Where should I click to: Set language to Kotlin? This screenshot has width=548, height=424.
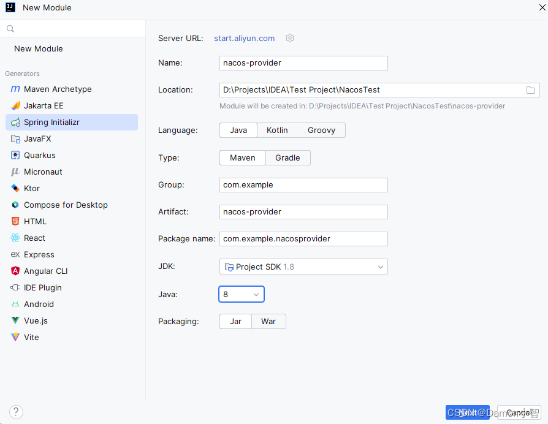(x=277, y=131)
